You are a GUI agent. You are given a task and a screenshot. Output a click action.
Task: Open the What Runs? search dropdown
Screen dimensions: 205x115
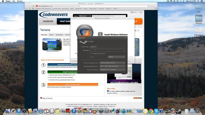(85, 16)
